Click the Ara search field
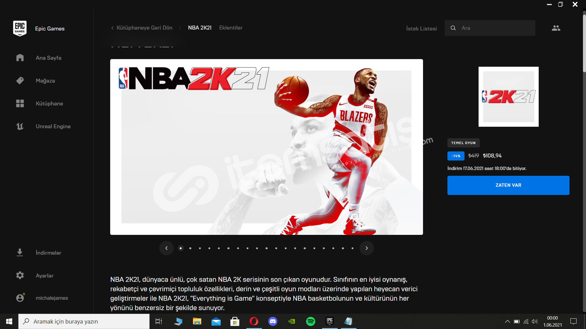This screenshot has width=586, height=329. point(490,28)
